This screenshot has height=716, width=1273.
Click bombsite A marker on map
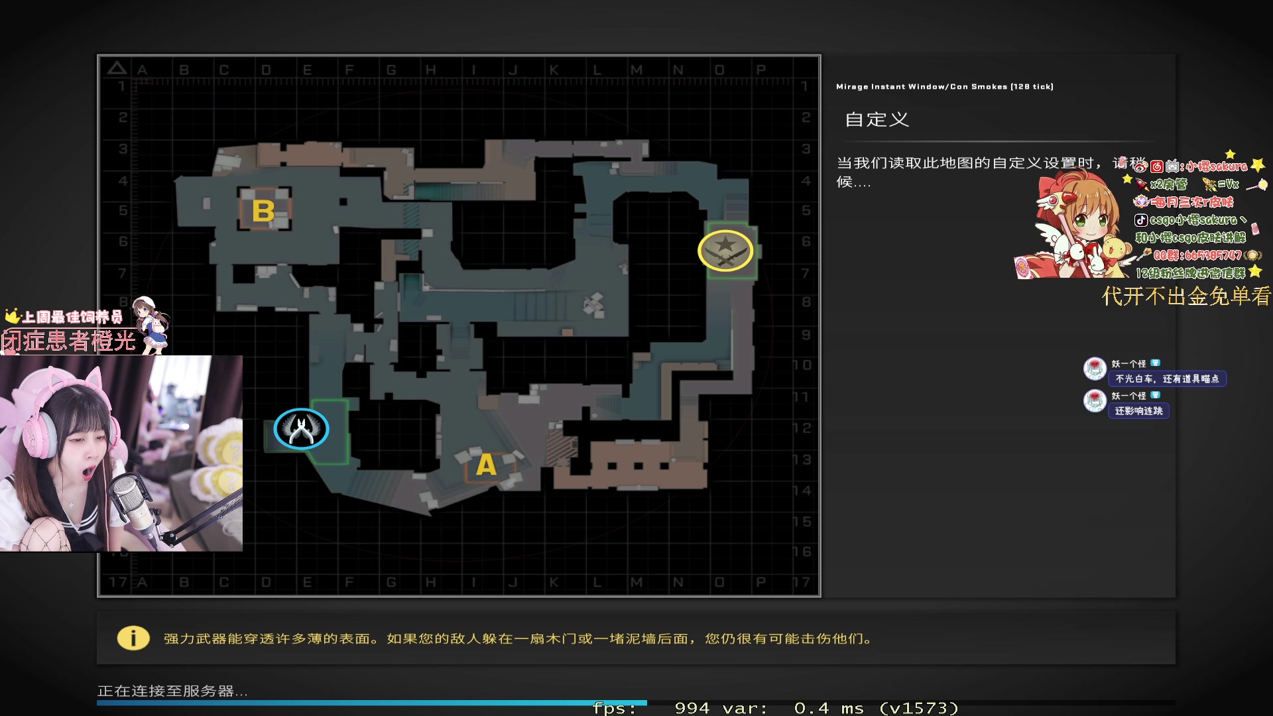486,465
